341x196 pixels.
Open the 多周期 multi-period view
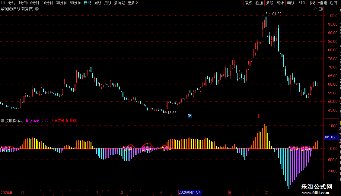click(x=120, y=3)
